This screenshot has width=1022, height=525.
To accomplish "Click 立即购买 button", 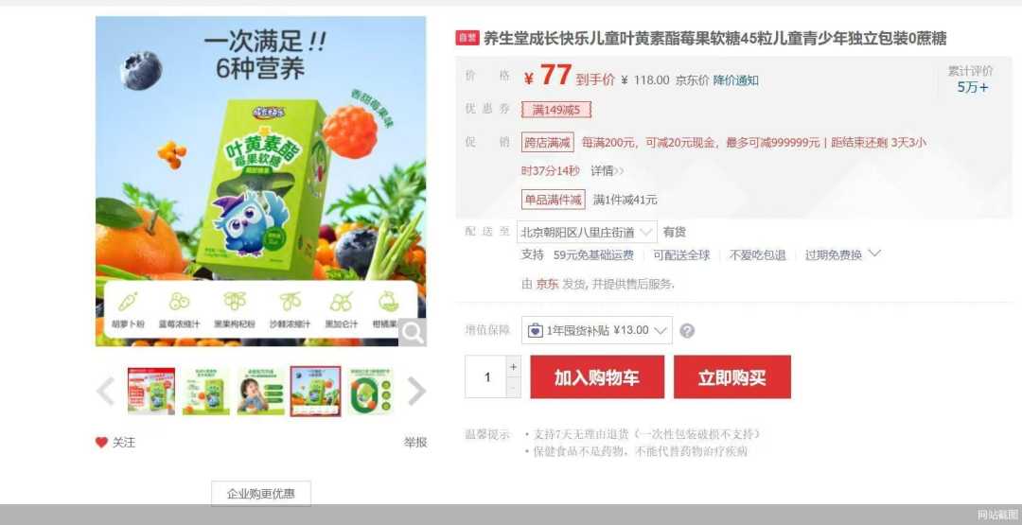I will (x=731, y=377).
